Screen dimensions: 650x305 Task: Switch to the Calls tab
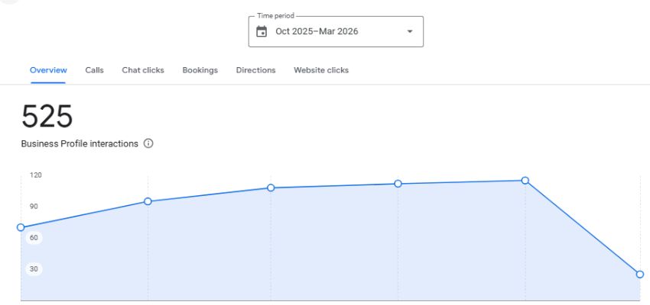tap(95, 70)
